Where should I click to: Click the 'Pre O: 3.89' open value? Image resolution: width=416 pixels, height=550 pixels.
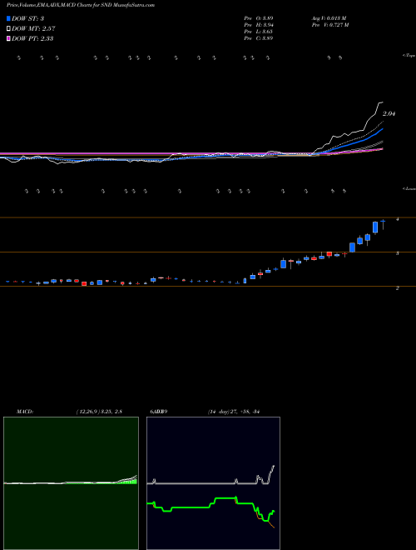(x=259, y=18)
